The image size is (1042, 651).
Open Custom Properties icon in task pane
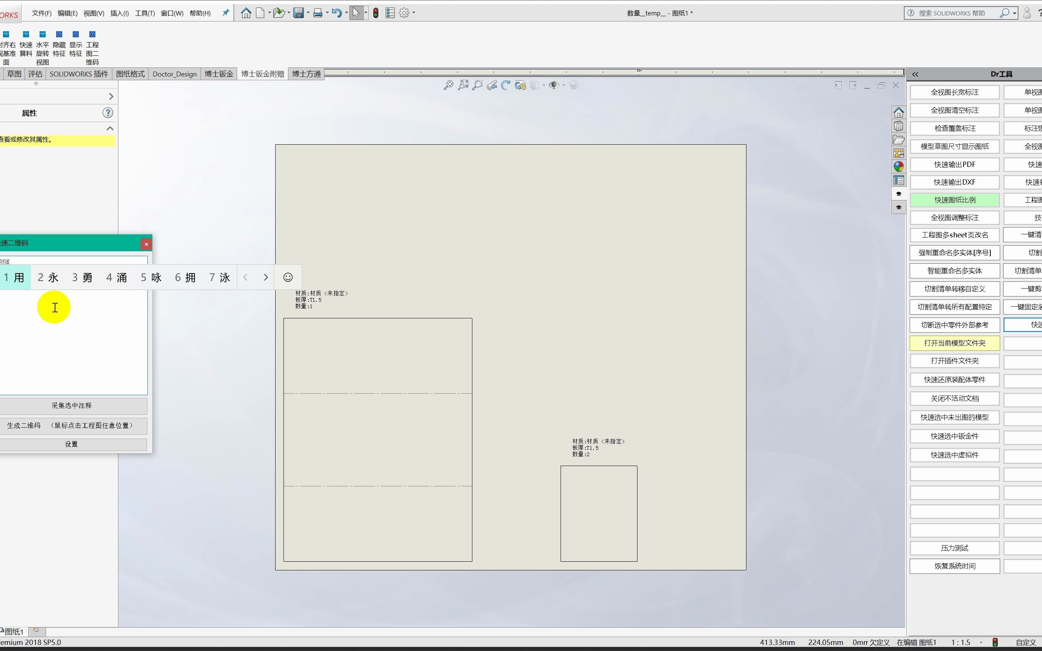899,180
